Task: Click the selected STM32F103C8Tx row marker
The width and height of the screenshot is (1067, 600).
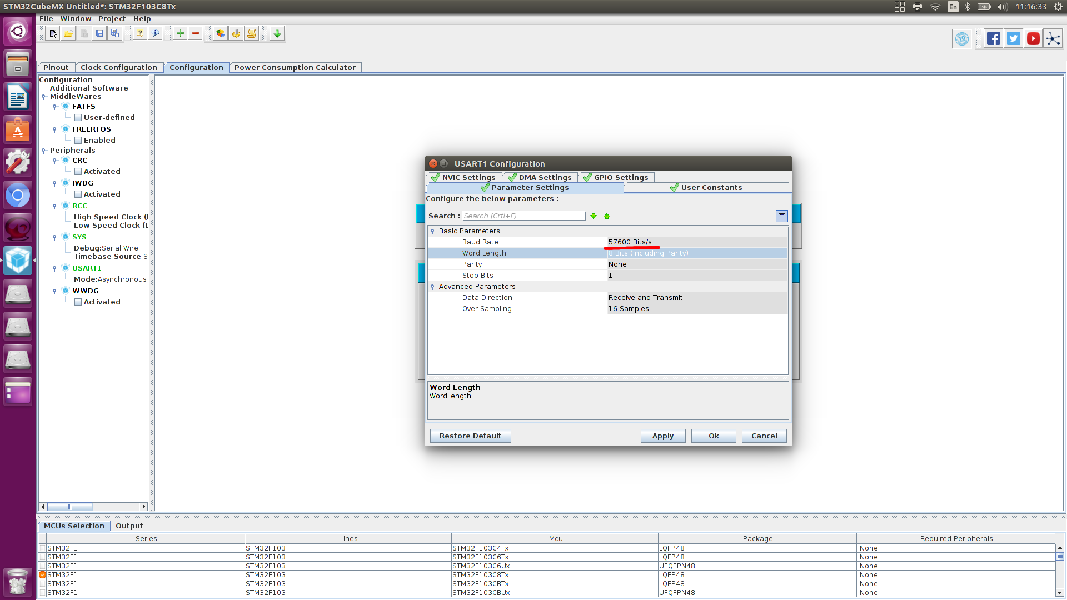Action: click(x=42, y=575)
